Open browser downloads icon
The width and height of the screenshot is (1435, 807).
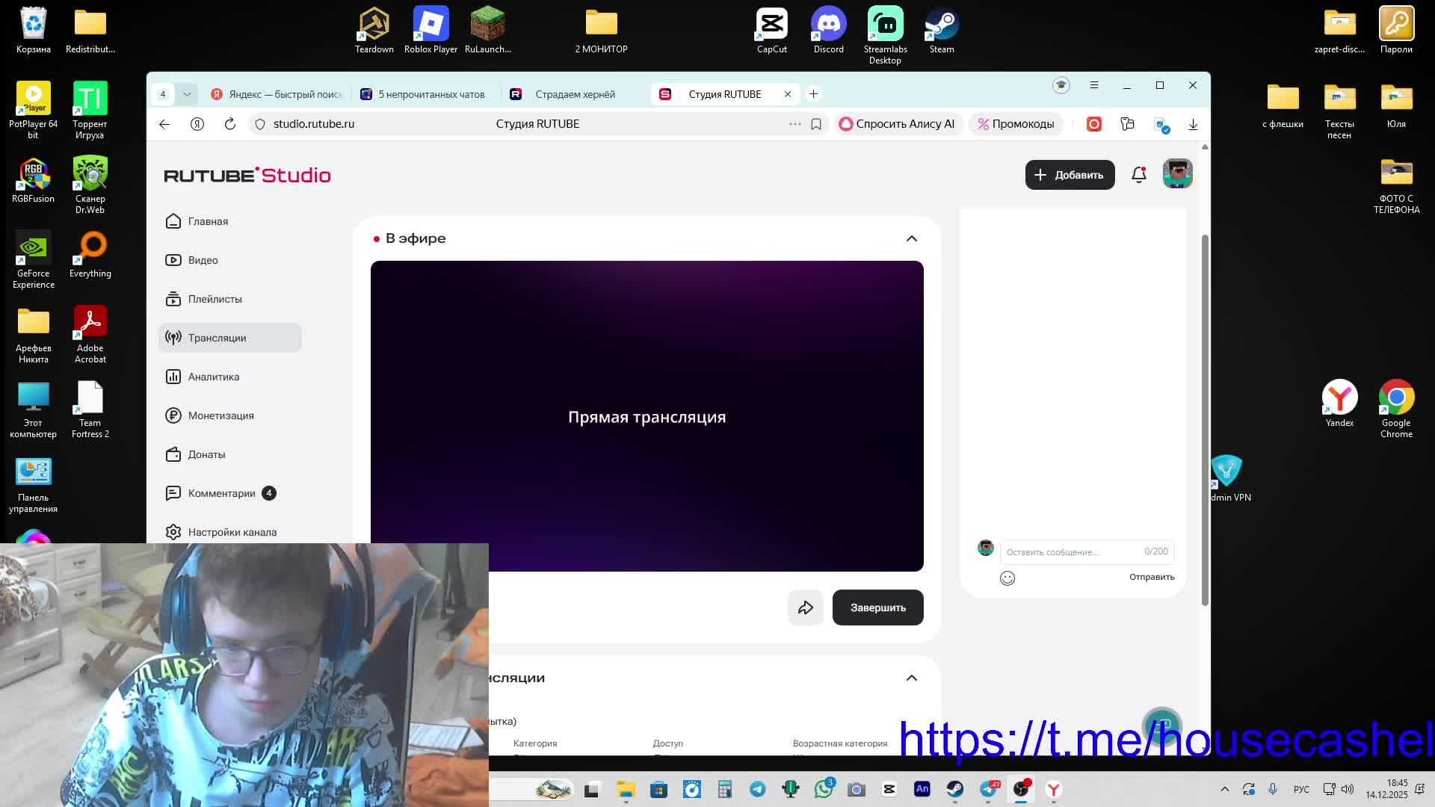[1193, 124]
